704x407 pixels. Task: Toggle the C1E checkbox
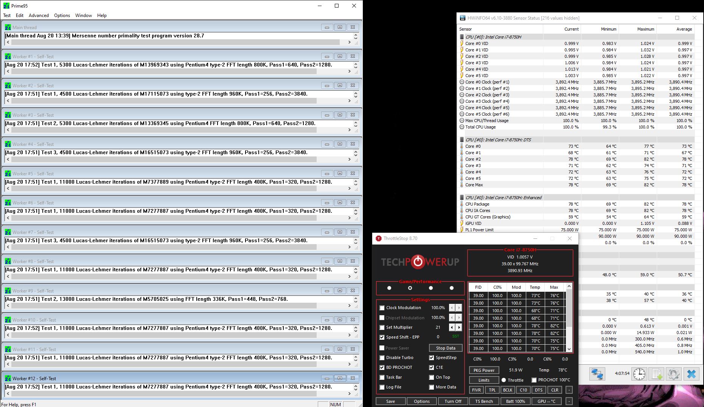pos(432,367)
